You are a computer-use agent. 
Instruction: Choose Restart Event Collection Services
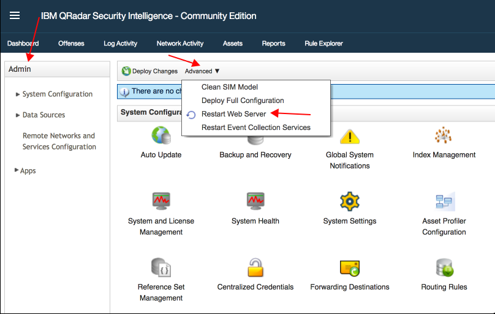point(255,128)
